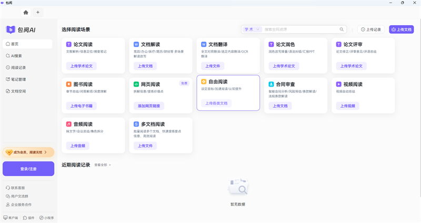Go to 笔记管理 in sidebar
421x223 pixels.
coord(18,79)
